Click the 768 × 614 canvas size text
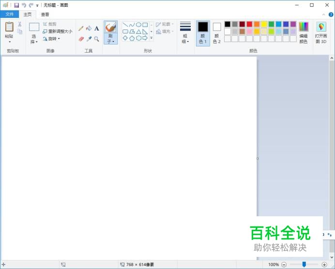 click(x=140, y=265)
